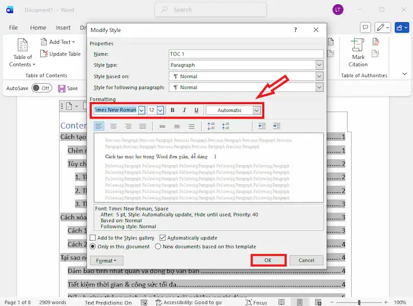The height and width of the screenshot is (306, 413).
Task: Click the Underline formatting button
Action: point(196,110)
